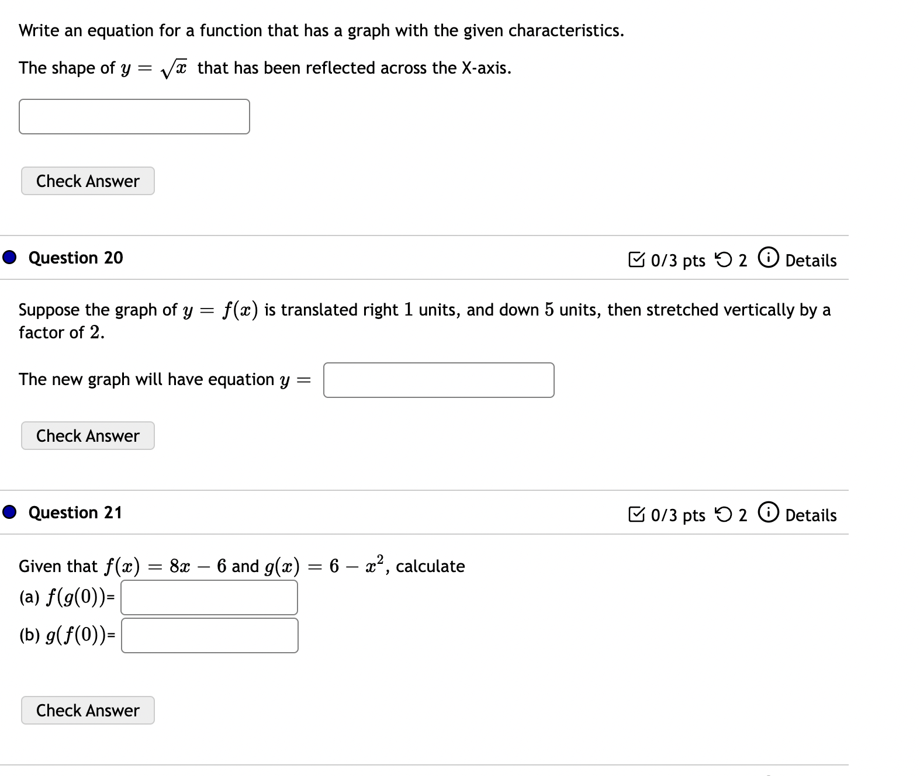Open the Details link for Question 20
Screen dimensions: 920x776
point(812,261)
